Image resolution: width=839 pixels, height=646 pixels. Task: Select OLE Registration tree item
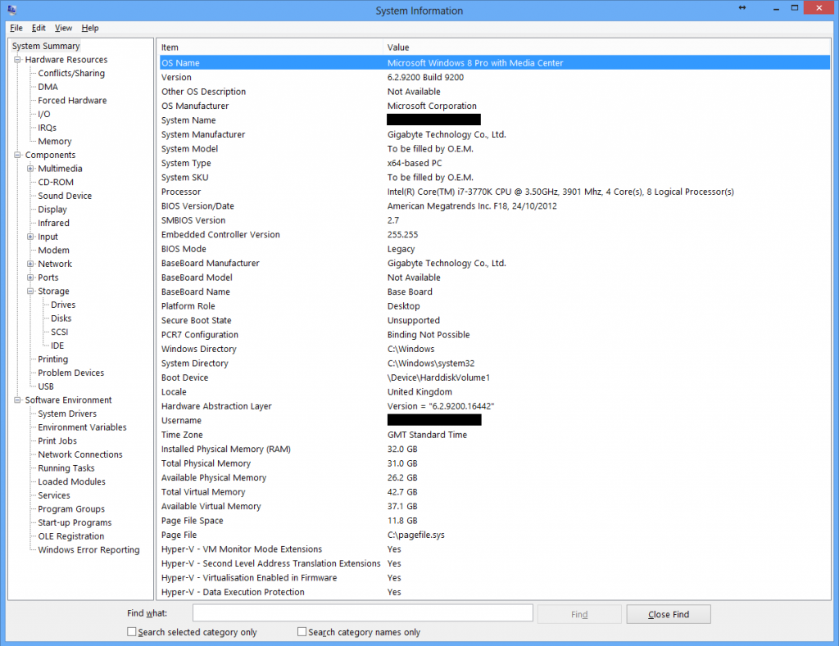click(71, 536)
